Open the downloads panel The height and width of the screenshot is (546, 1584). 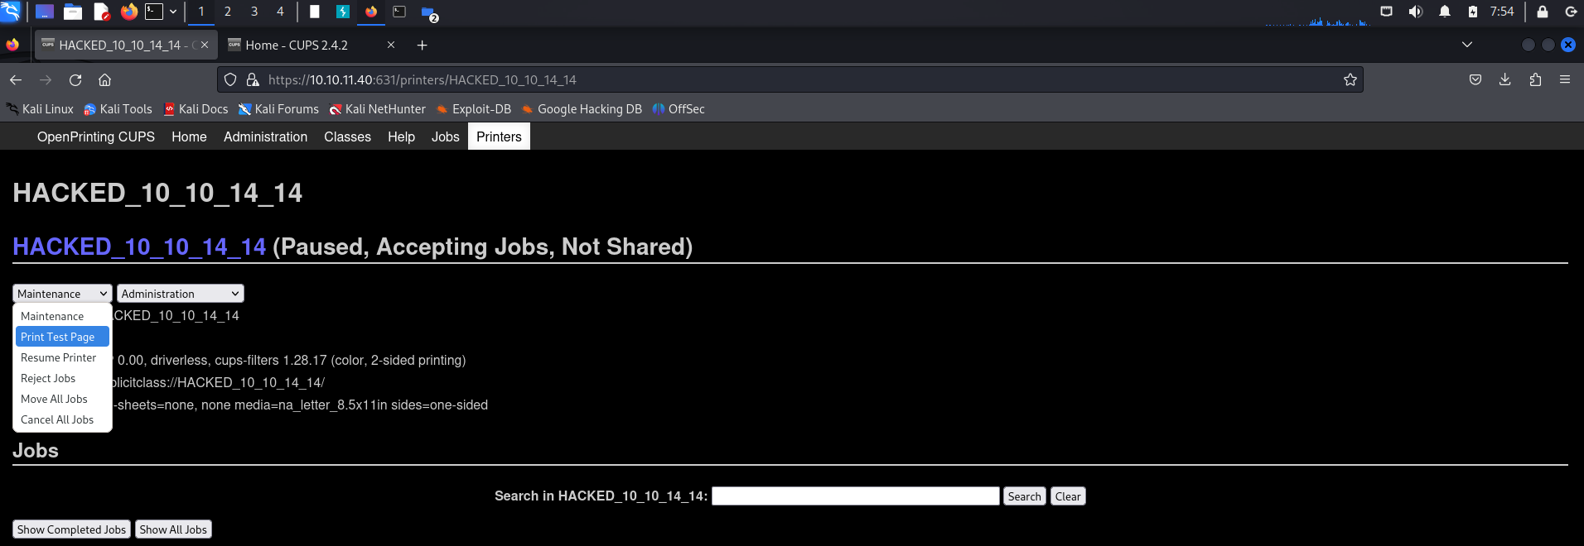(1505, 79)
